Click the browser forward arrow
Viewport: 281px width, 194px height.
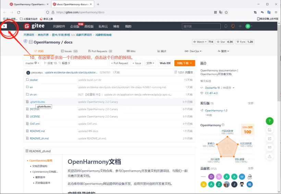(12, 12)
